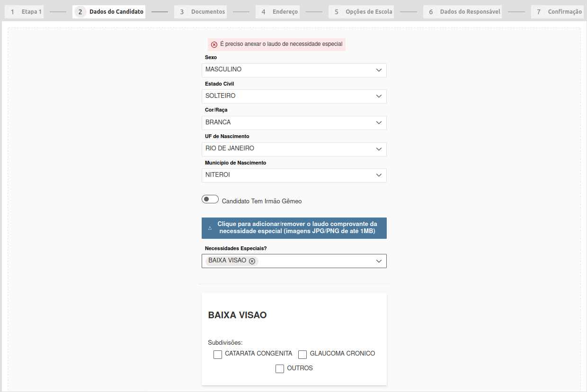Remove the BAIXA VISAO tag
Viewport: 587px width, 392px height.
(x=252, y=261)
